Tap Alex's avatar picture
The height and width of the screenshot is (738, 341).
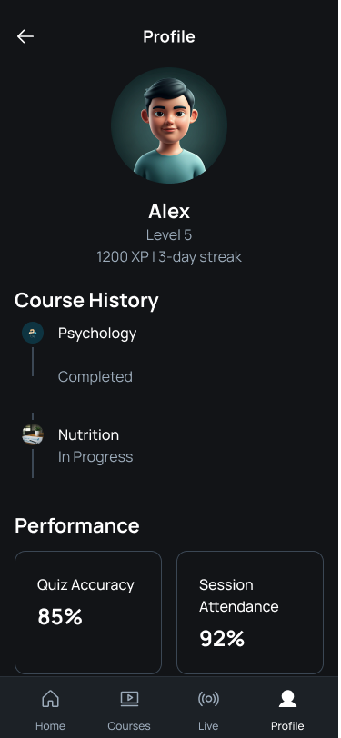169,125
